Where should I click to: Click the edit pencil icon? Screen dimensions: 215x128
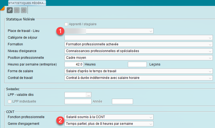click(x=10, y=10)
